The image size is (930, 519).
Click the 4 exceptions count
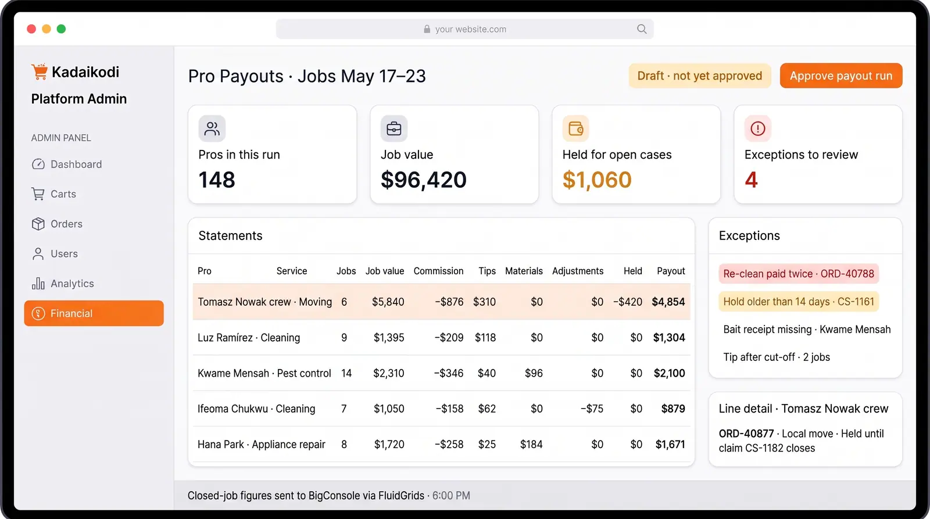pos(751,180)
